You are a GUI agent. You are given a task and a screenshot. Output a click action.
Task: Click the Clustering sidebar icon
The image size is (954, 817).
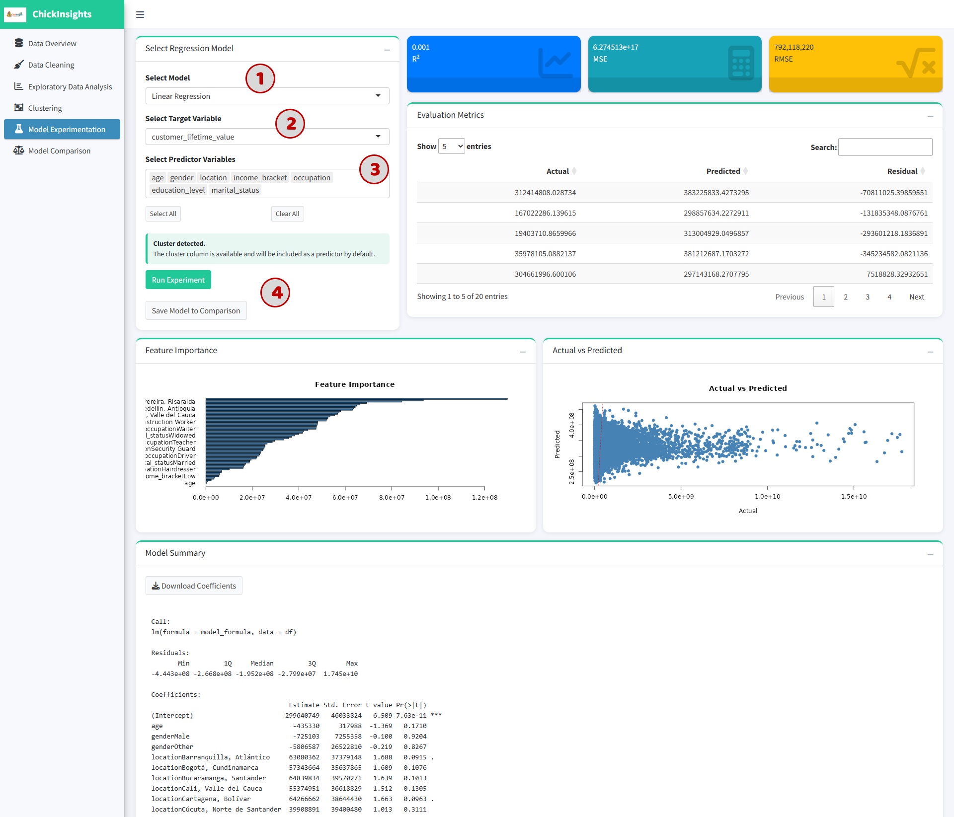click(x=19, y=108)
